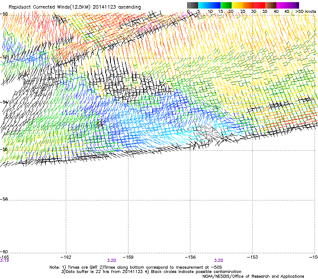
Task: Click the -60 latitude axis label
Action: (x=4, y=252)
